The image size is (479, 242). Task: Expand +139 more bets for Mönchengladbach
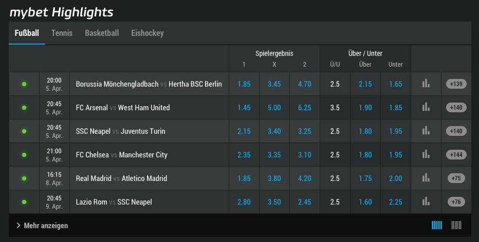pos(456,84)
